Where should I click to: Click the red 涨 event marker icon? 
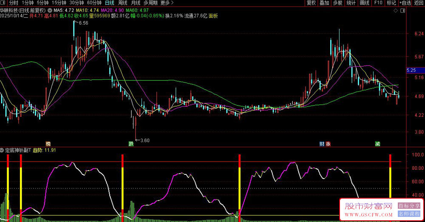[328, 144]
